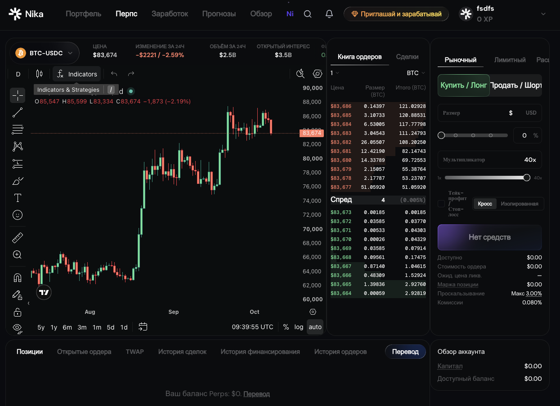The width and height of the screenshot is (560, 406).
Task: Open notifications bell
Action: (x=329, y=14)
